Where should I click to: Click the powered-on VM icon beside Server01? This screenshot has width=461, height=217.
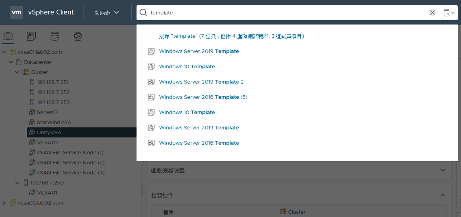(x=32, y=112)
